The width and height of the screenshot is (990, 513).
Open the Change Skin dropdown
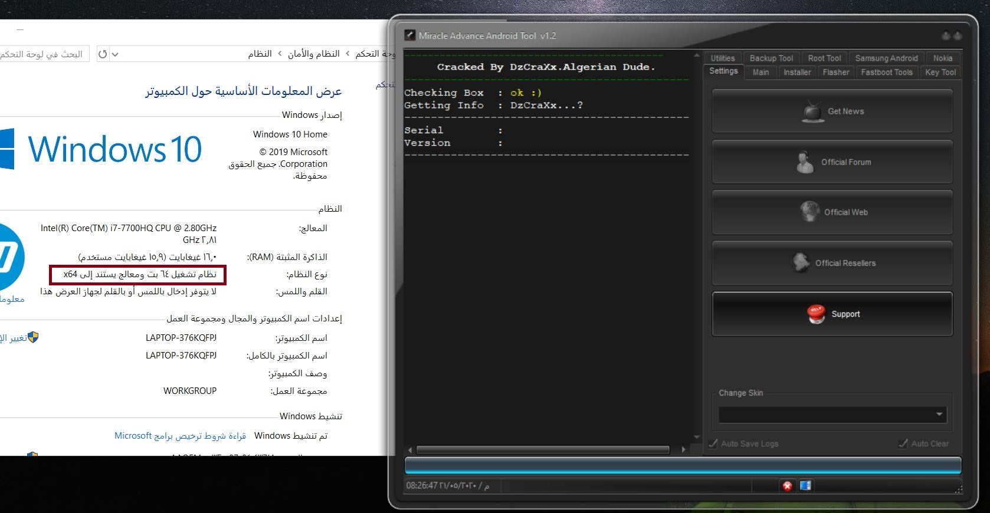832,415
